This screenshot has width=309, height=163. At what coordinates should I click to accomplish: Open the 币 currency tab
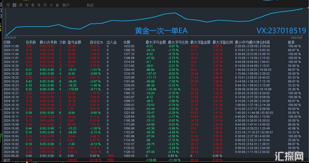45,5
